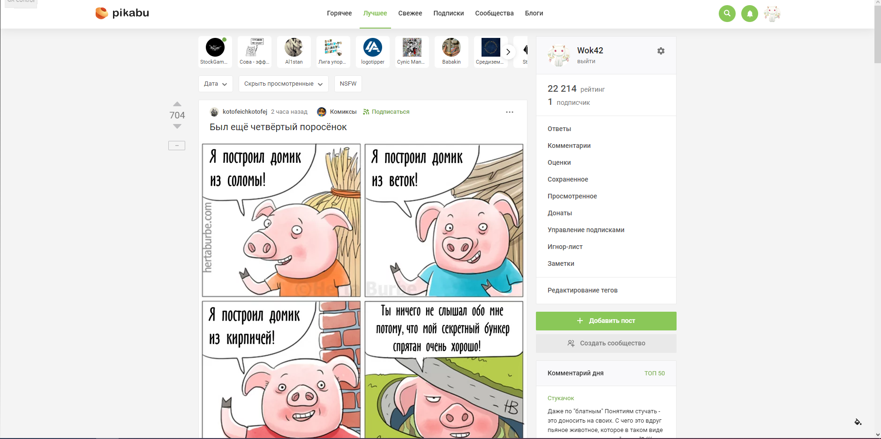Click выйти logout link
This screenshot has width=881, height=439.
[x=586, y=61]
